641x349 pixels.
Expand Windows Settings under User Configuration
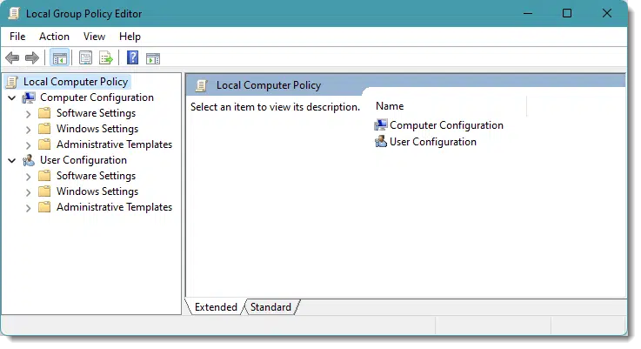(28, 192)
